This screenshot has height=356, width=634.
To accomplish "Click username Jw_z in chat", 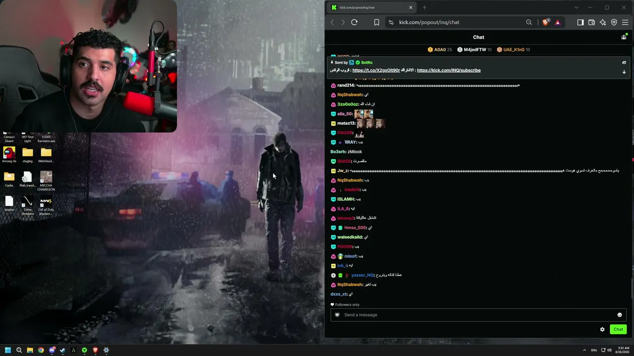I will click(343, 171).
